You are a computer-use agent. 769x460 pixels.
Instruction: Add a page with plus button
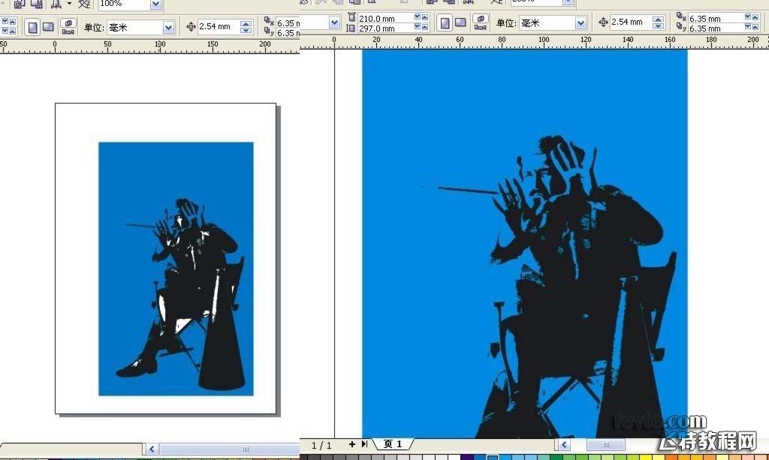pyautogui.click(x=351, y=443)
